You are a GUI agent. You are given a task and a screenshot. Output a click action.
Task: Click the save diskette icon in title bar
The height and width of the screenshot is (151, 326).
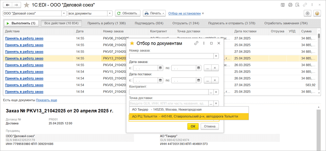283,5
